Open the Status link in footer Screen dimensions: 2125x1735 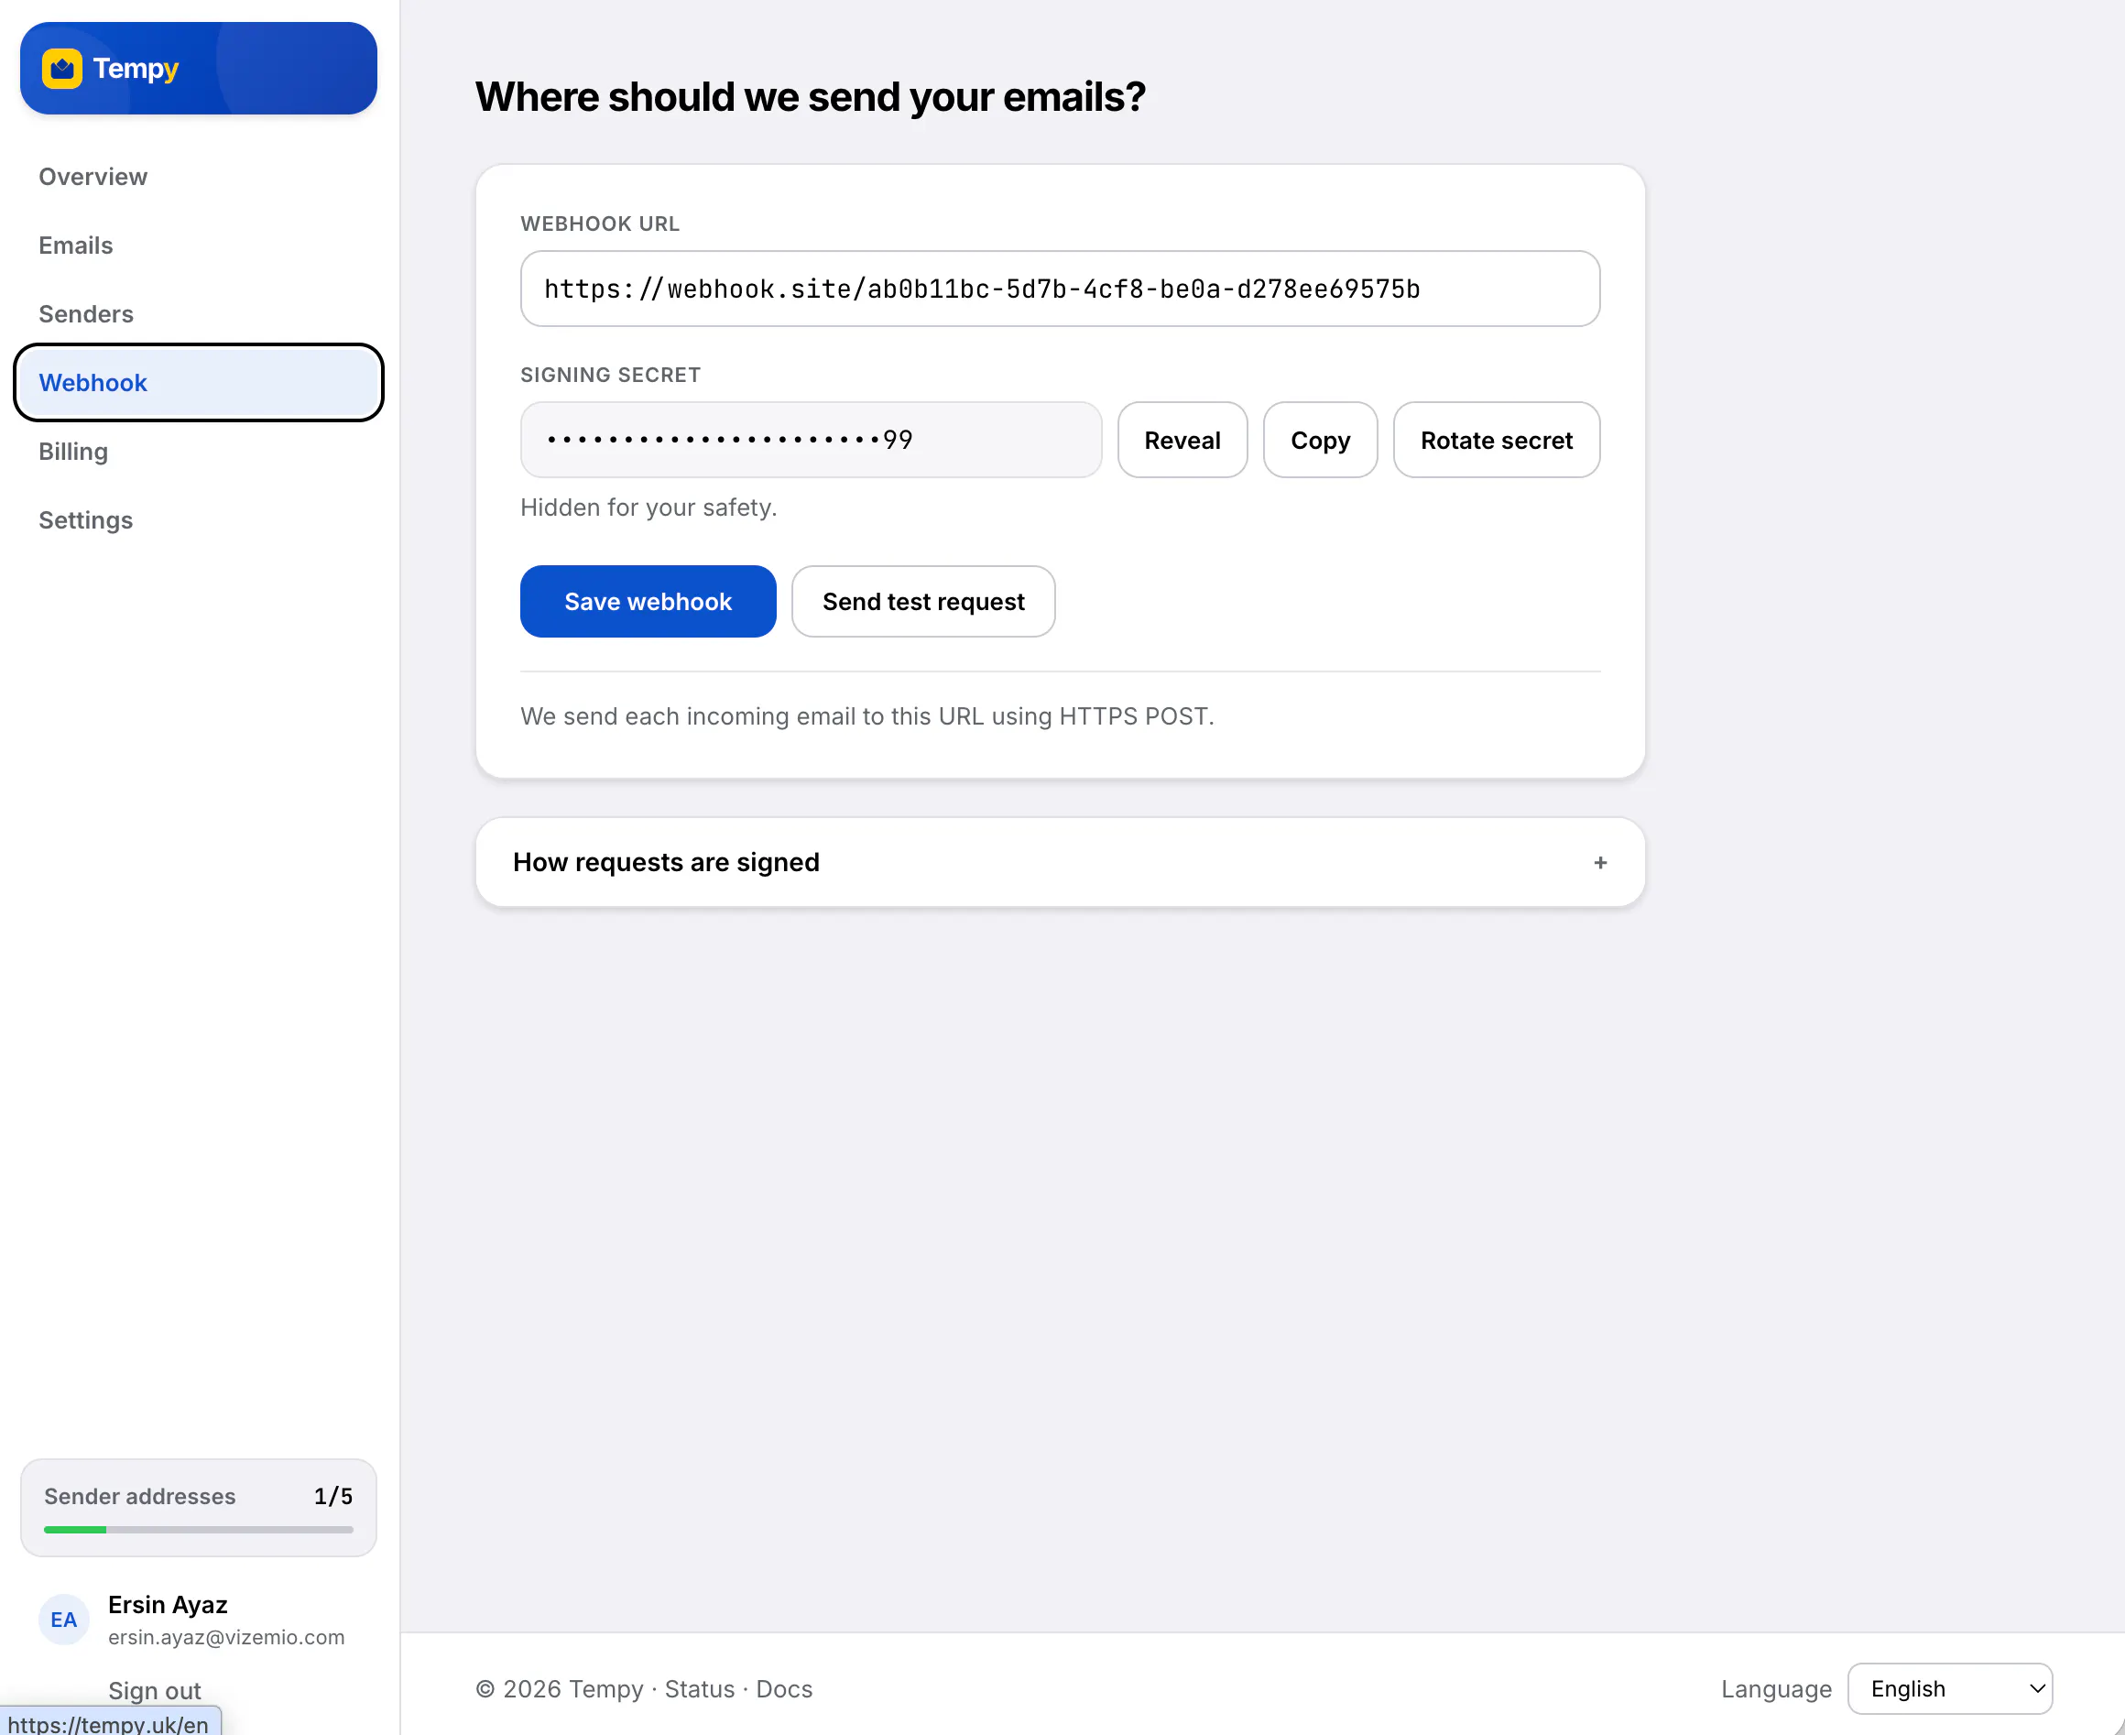pos(698,1689)
